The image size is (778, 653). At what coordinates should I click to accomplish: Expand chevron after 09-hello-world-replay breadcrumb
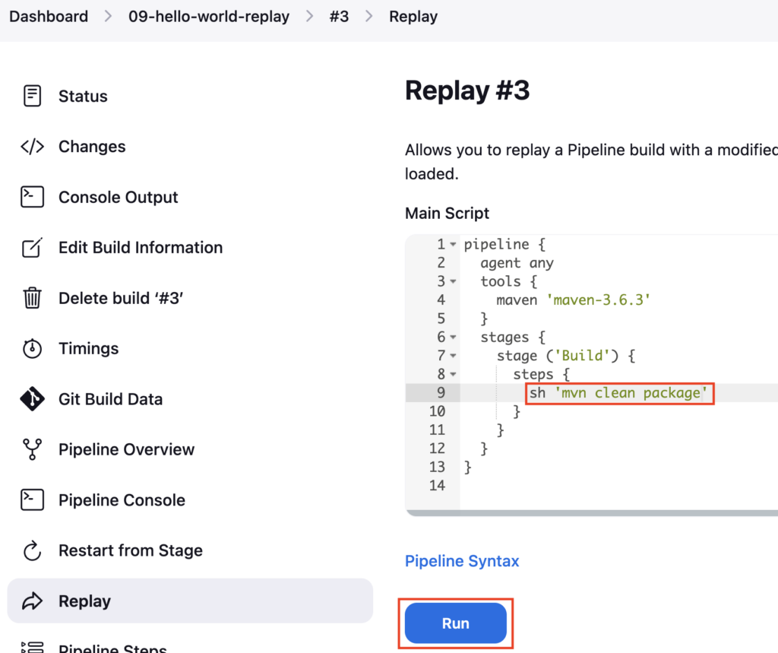pos(310,17)
